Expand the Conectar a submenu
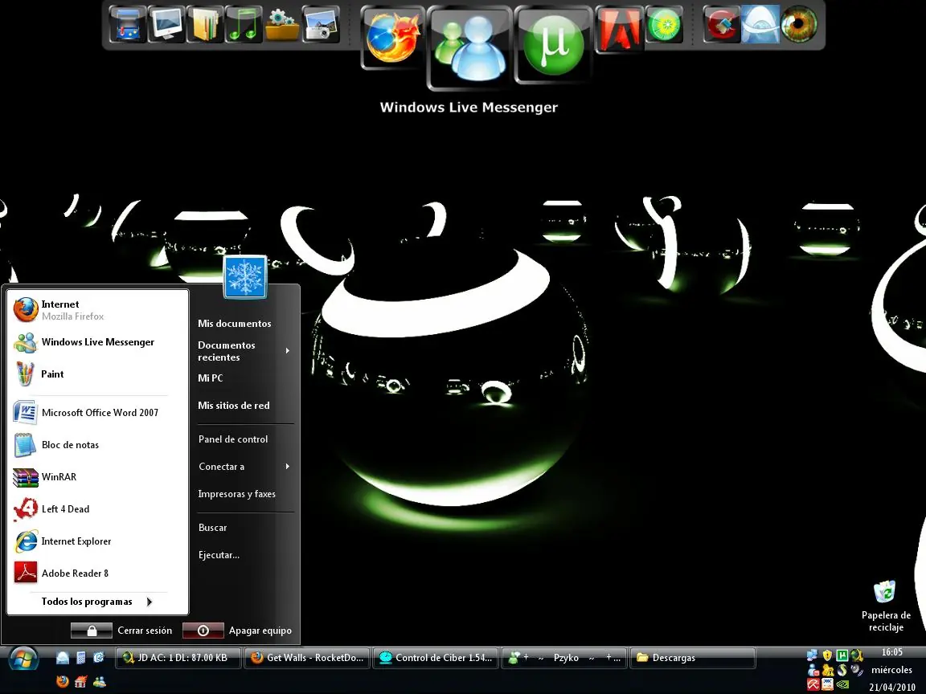Image resolution: width=926 pixels, height=694 pixels. click(243, 467)
